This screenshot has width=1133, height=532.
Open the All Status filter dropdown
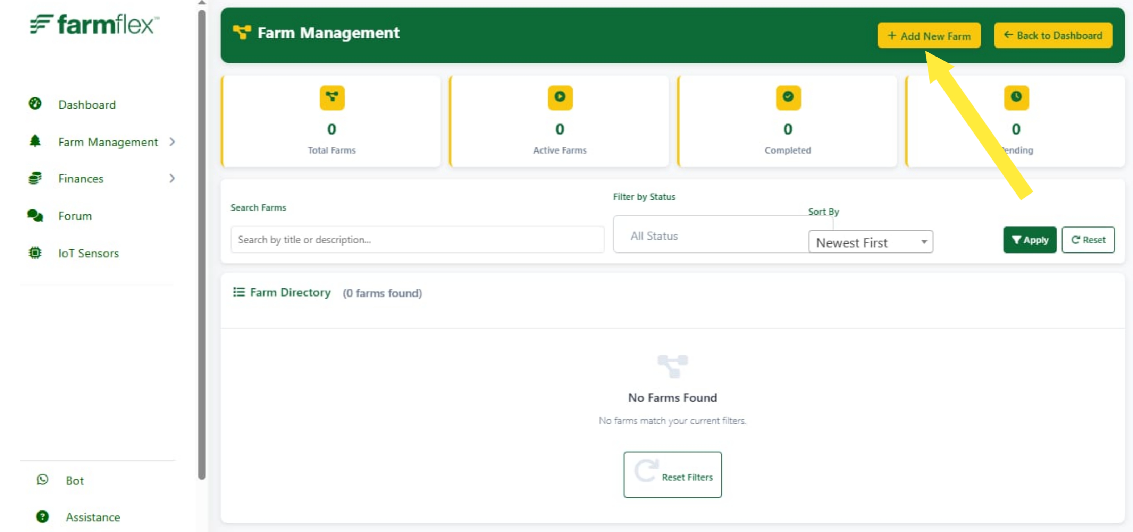point(711,235)
